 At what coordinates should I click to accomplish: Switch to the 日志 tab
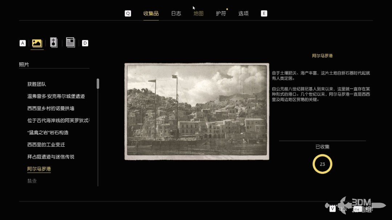pos(176,13)
